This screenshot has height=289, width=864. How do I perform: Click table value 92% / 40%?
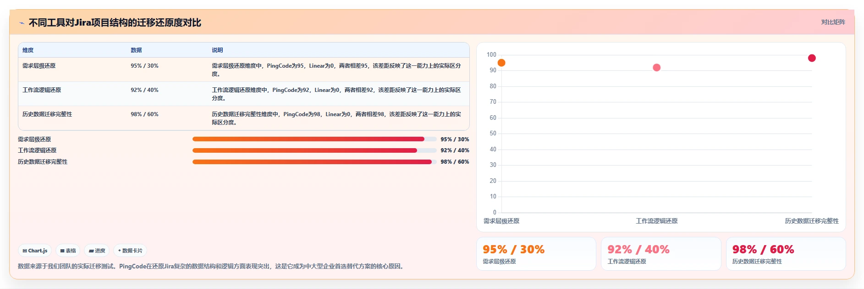click(144, 90)
